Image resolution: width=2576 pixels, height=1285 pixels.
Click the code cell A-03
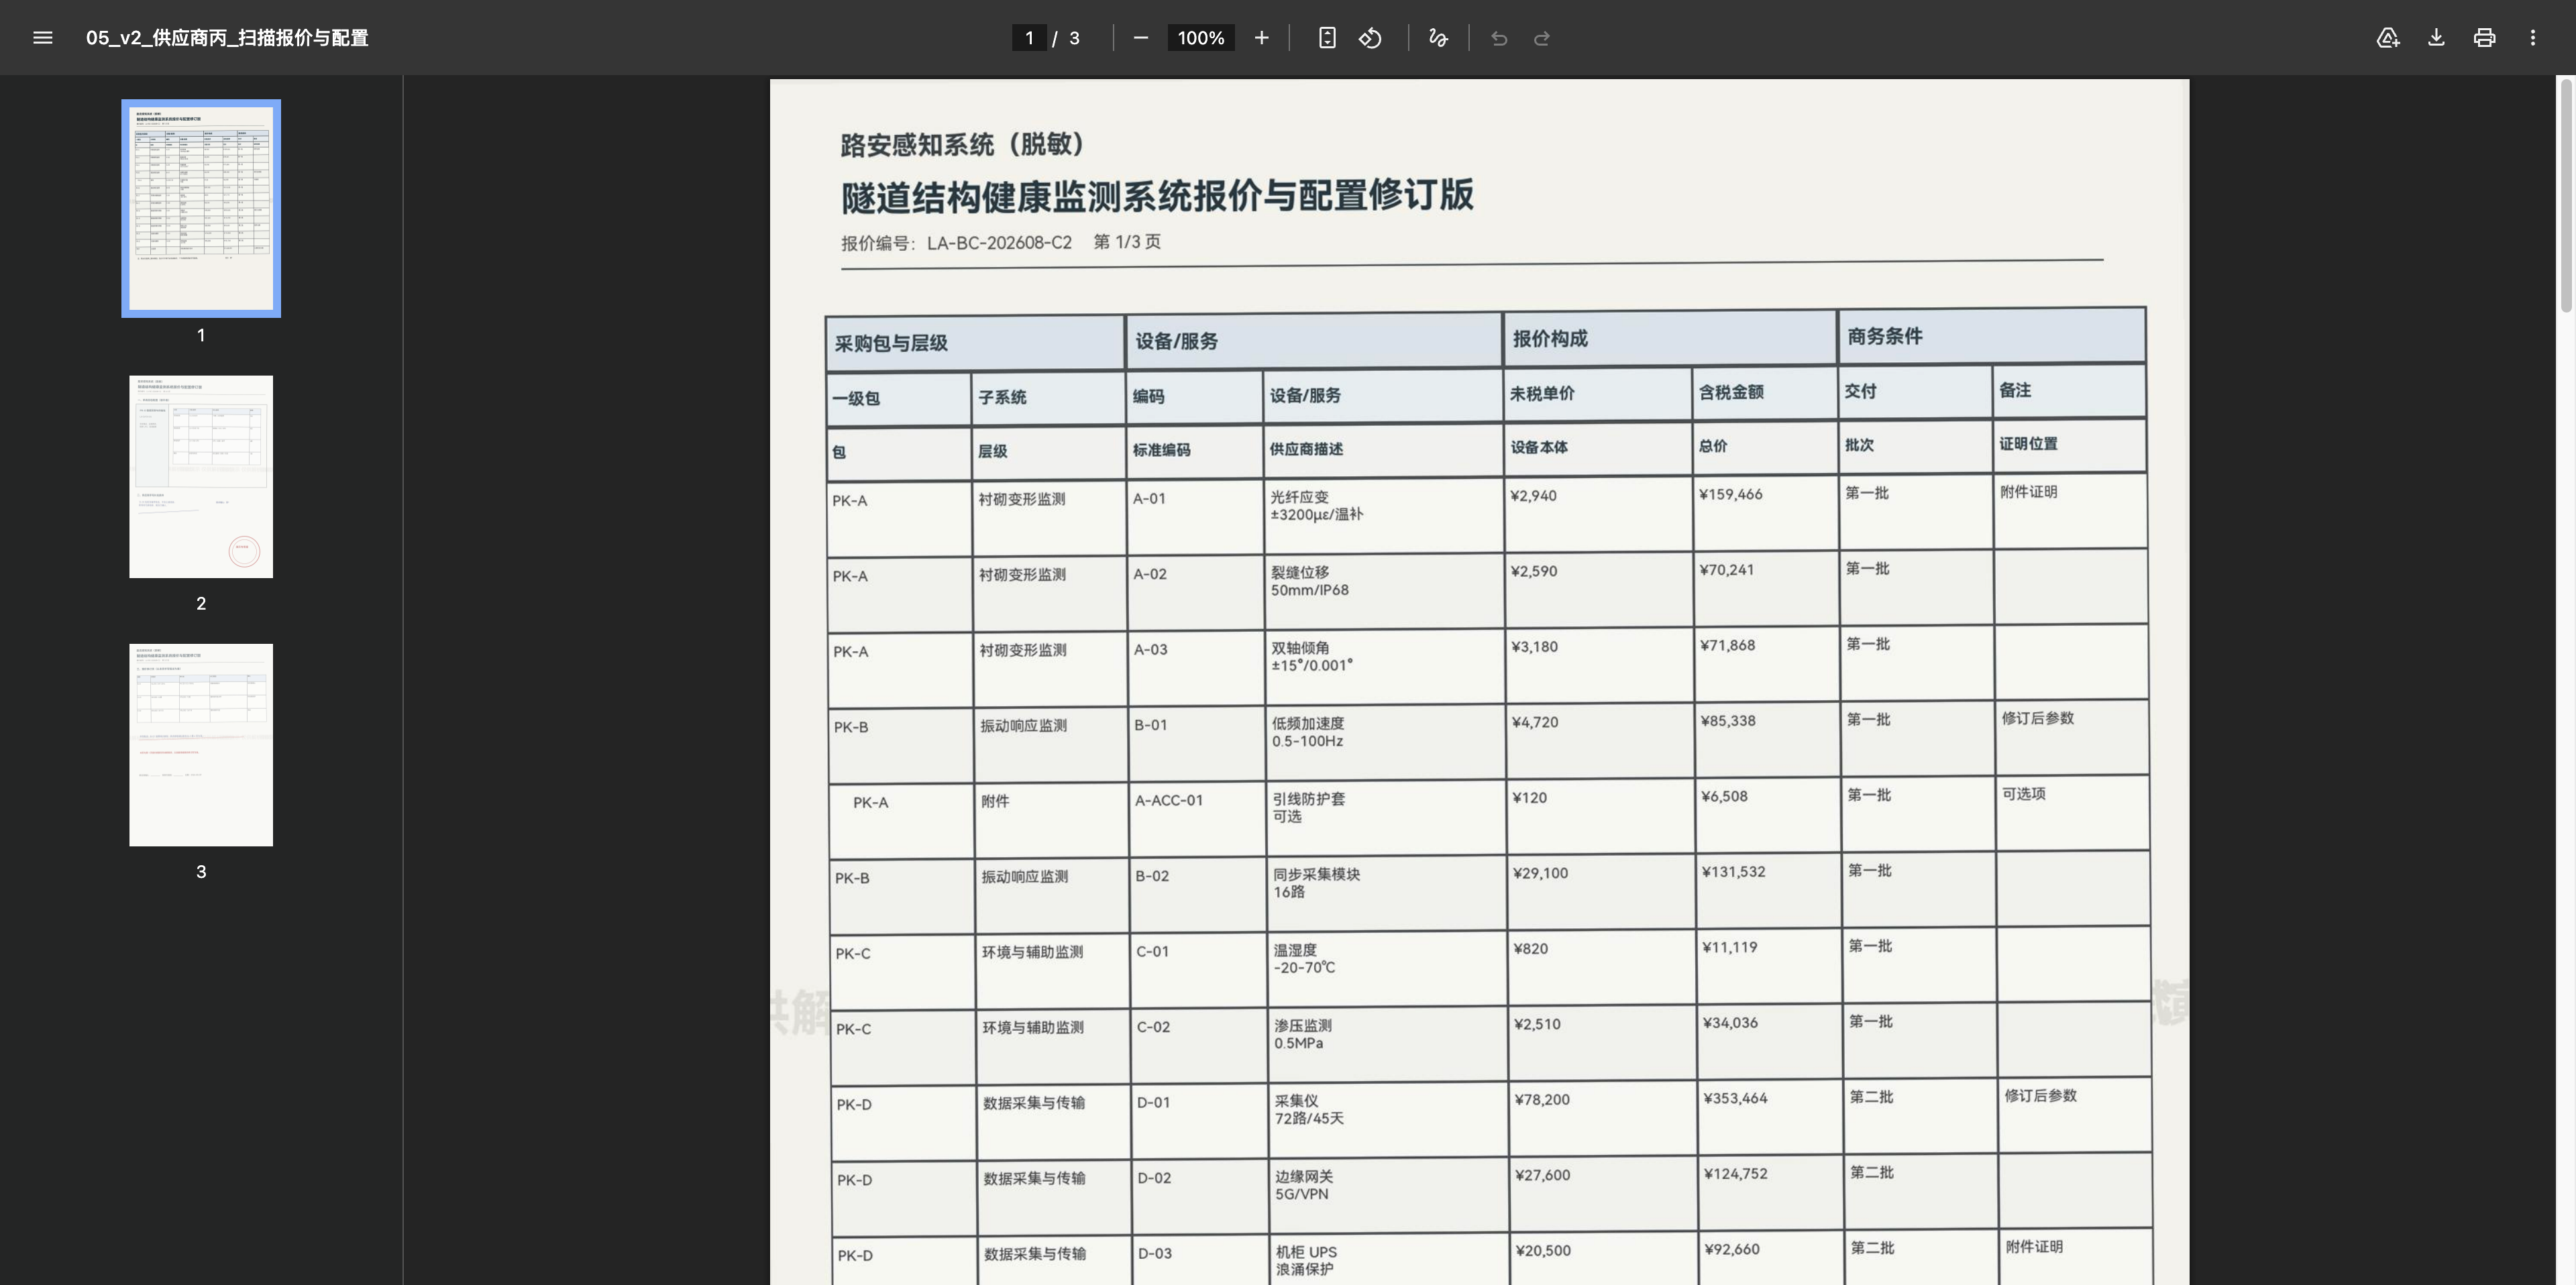coord(1151,649)
